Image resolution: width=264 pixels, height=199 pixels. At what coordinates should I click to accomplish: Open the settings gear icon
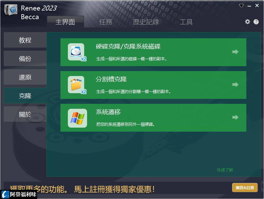[x=247, y=22]
